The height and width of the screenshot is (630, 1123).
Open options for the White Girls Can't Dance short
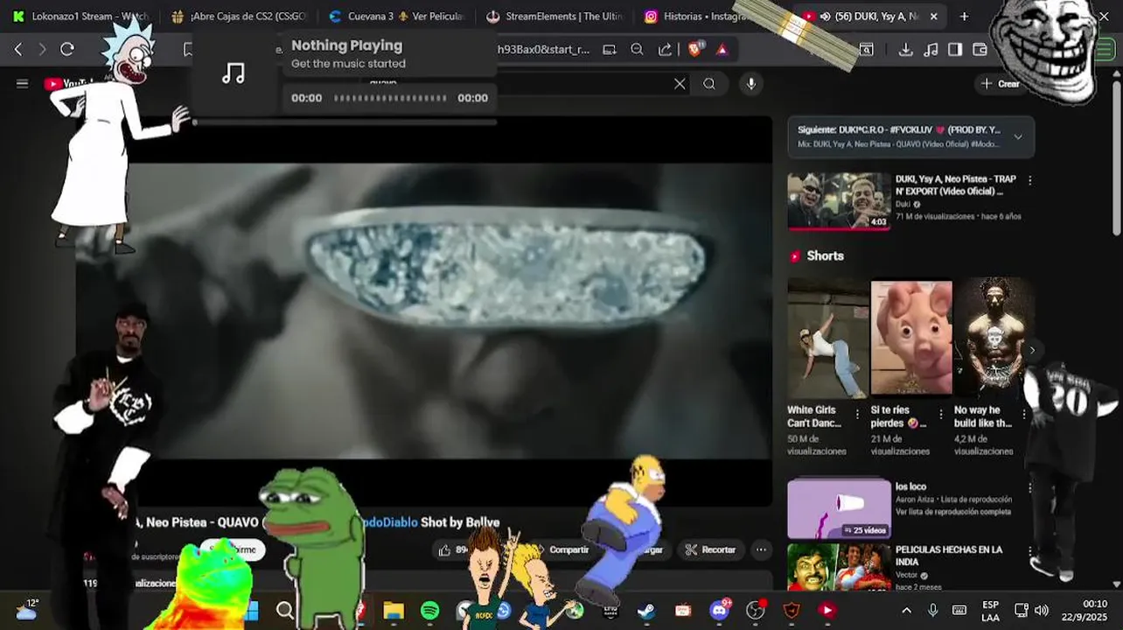click(857, 414)
